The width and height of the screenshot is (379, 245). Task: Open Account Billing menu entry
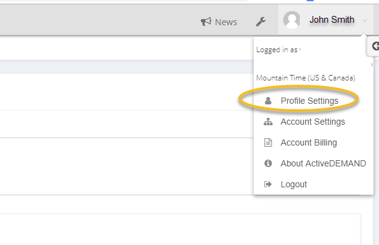pyautogui.click(x=308, y=142)
